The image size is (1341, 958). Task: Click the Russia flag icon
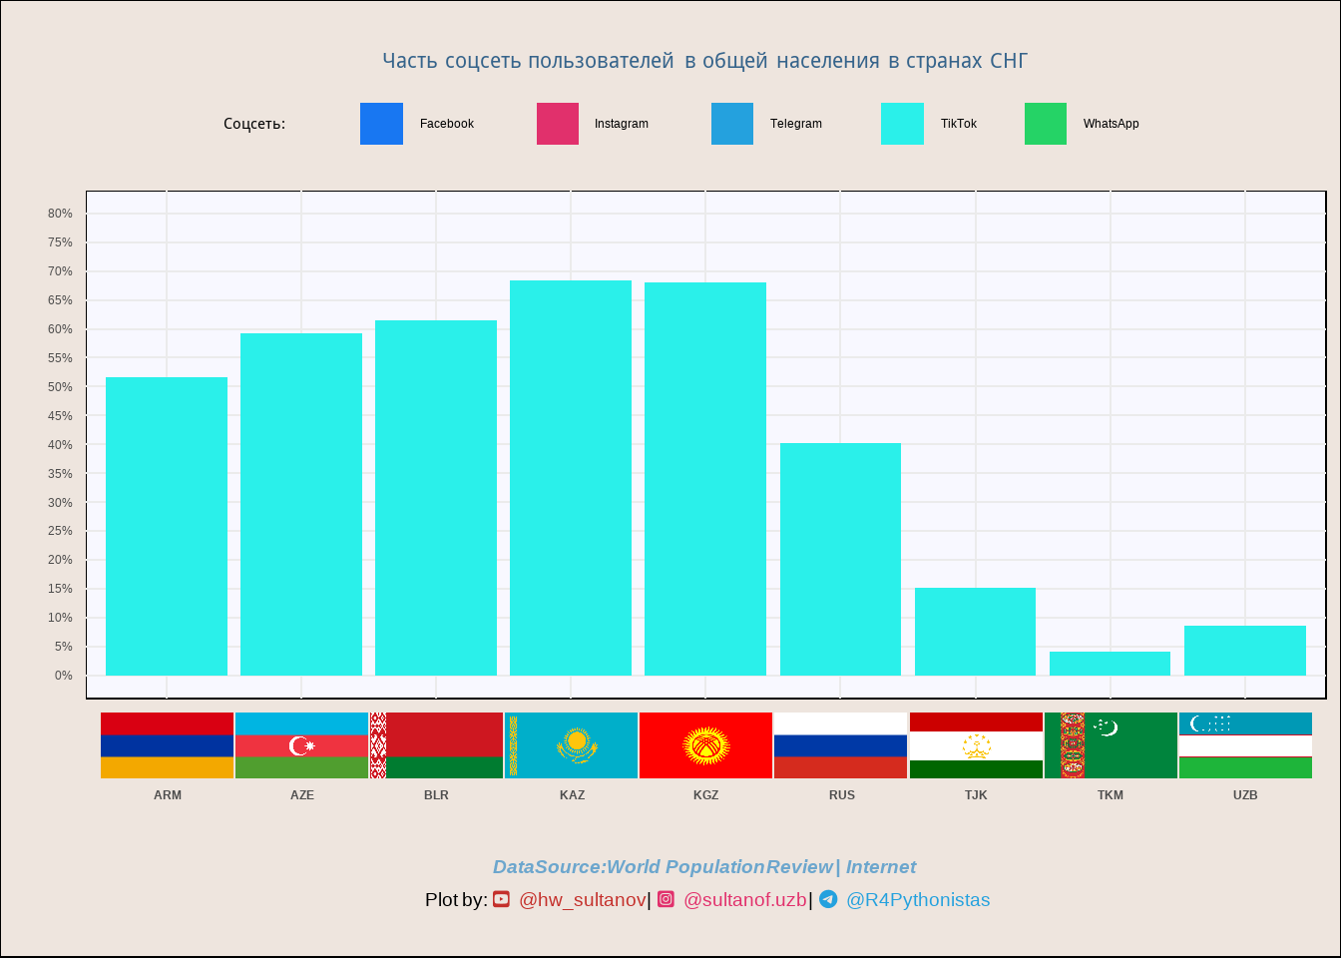point(840,745)
